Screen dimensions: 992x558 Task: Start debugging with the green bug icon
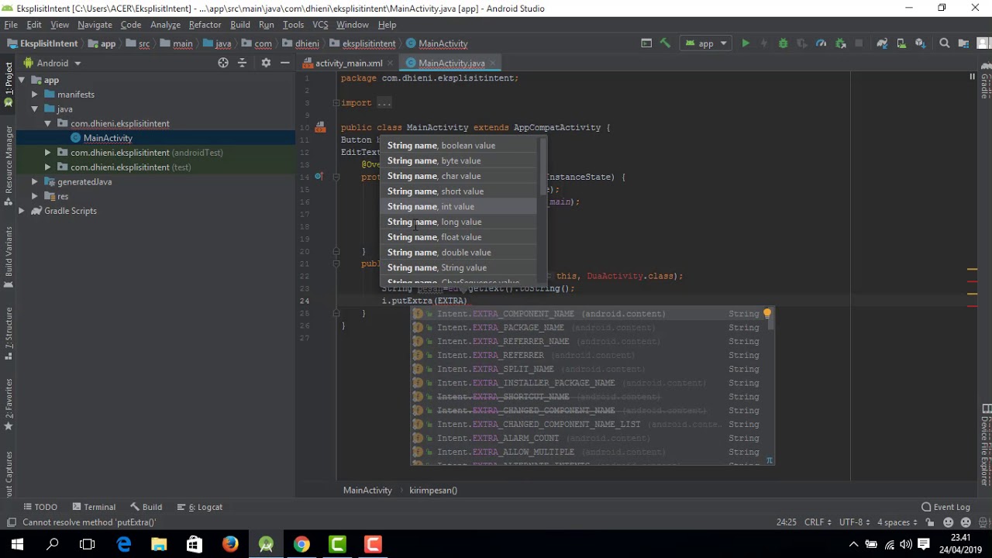pos(783,43)
